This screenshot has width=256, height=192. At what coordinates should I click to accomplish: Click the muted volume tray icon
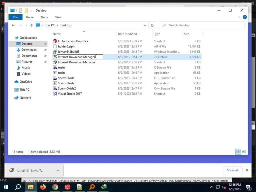coord(224,187)
